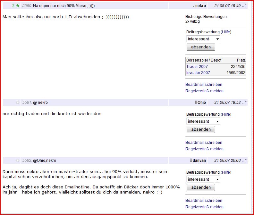Click post number 5562
Screen dimensions: 254x215
[27, 160]
